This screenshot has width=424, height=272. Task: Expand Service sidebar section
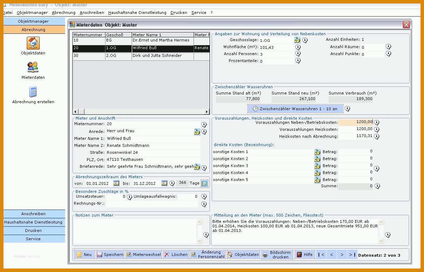point(33,239)
